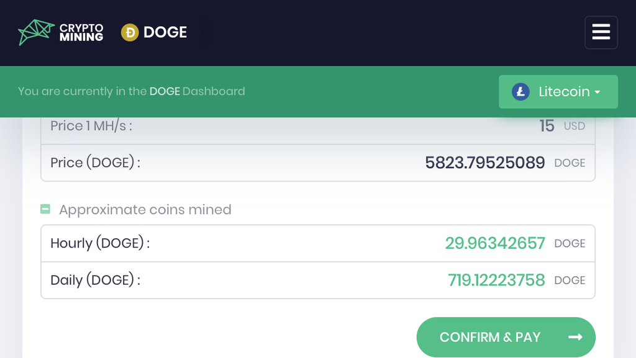Click the CONFIRM & PAY button
This screenshot has height=358, width=636.
(x=506, y=337)
